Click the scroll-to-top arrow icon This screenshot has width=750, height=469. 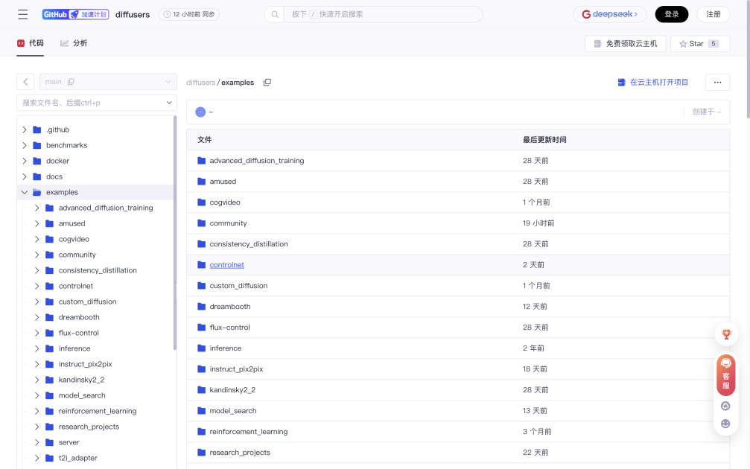coord(725,406)
